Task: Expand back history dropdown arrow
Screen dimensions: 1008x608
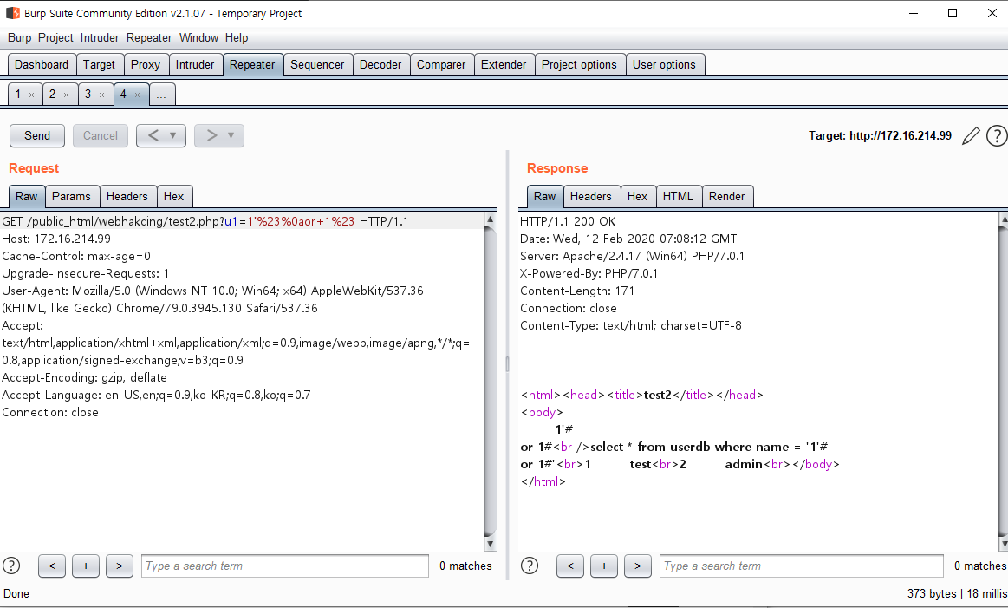Action: (173, 136)
